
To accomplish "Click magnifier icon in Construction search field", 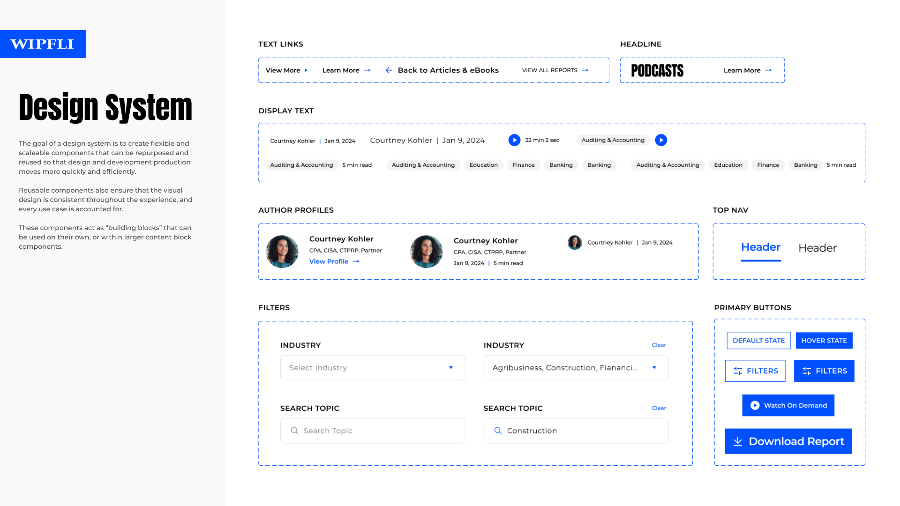I will pos(498,431).
